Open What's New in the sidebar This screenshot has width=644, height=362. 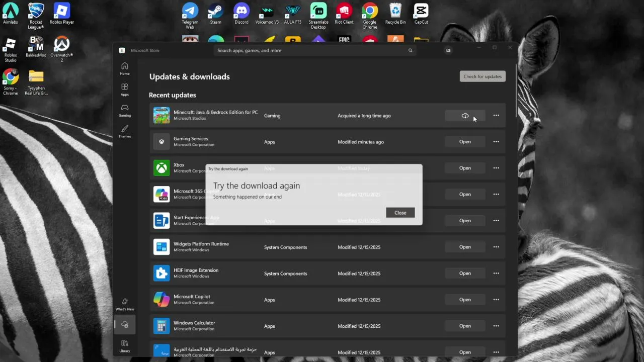pos(125,304)
